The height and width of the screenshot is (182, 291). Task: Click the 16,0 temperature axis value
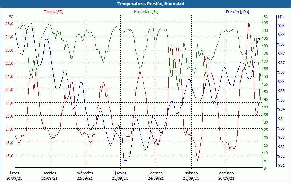10,143
